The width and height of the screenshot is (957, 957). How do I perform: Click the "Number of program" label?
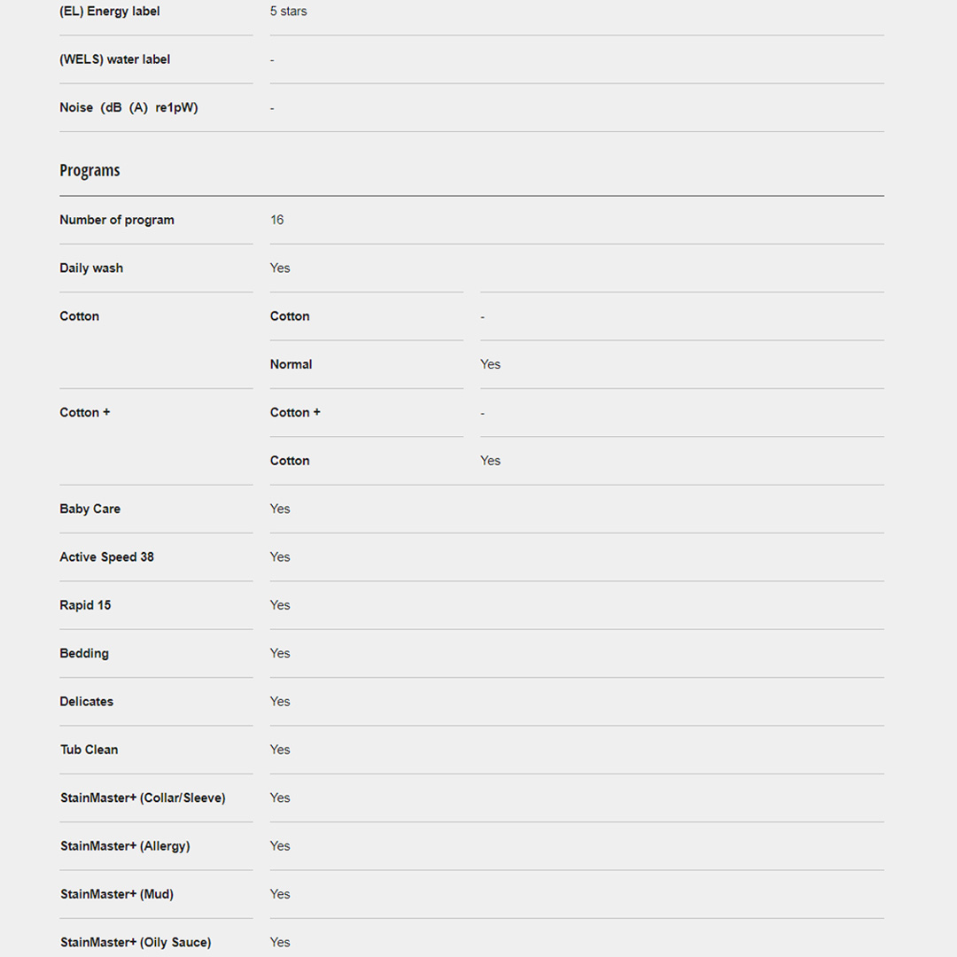point(117,220)
